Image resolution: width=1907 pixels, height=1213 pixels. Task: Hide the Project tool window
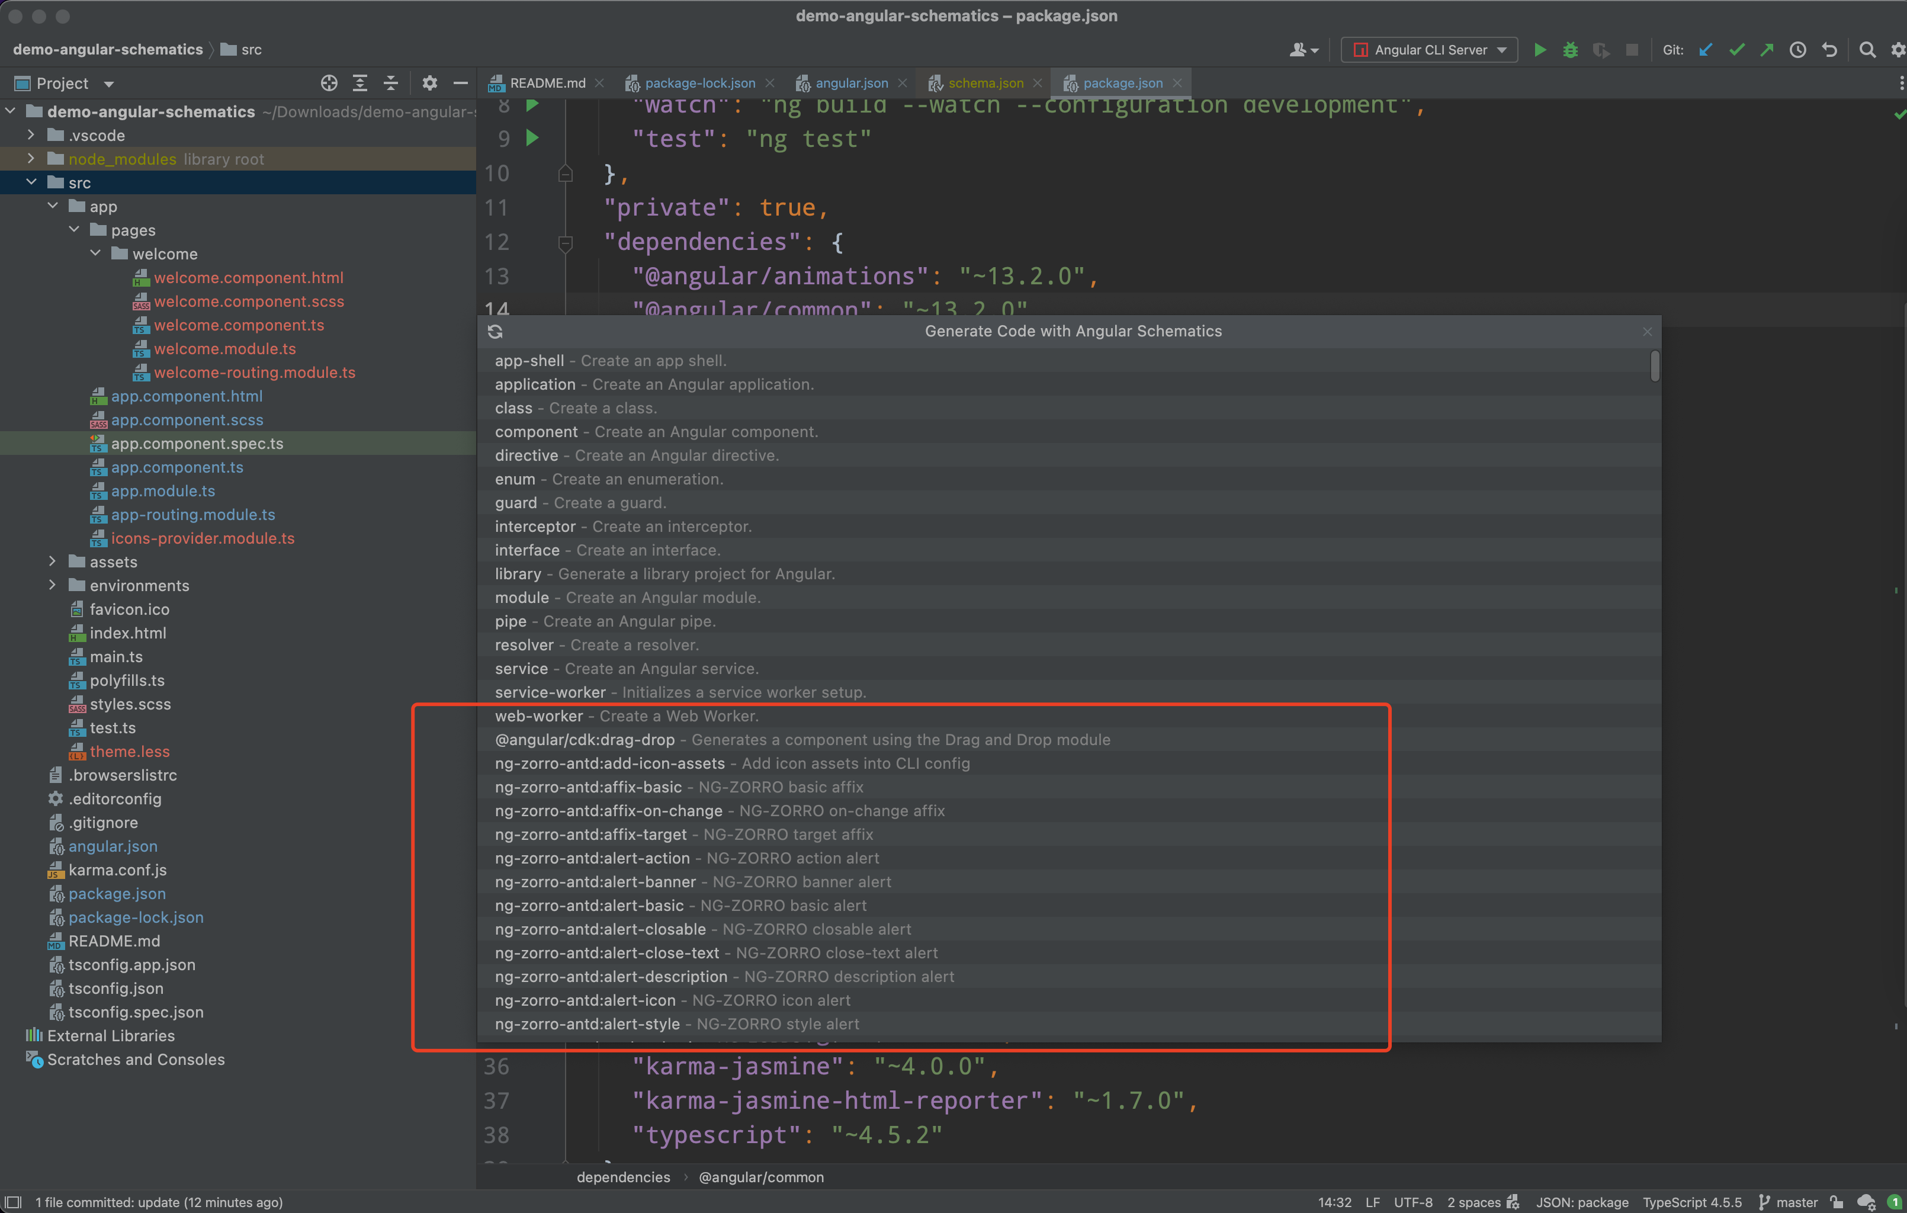click(460, 83)
